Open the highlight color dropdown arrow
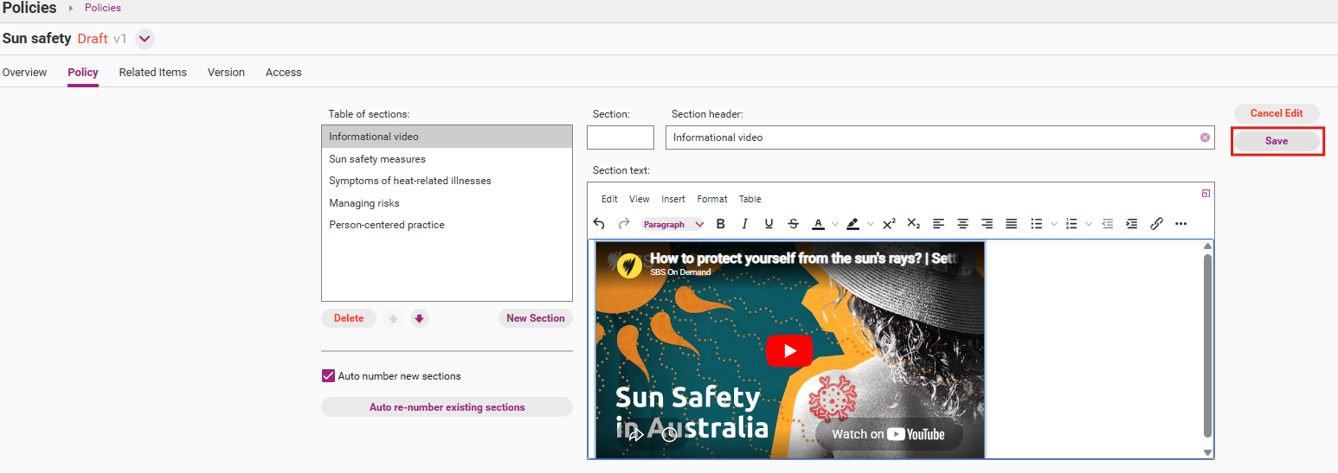The width and height of the screenshot is (1338, 473). 870,224
